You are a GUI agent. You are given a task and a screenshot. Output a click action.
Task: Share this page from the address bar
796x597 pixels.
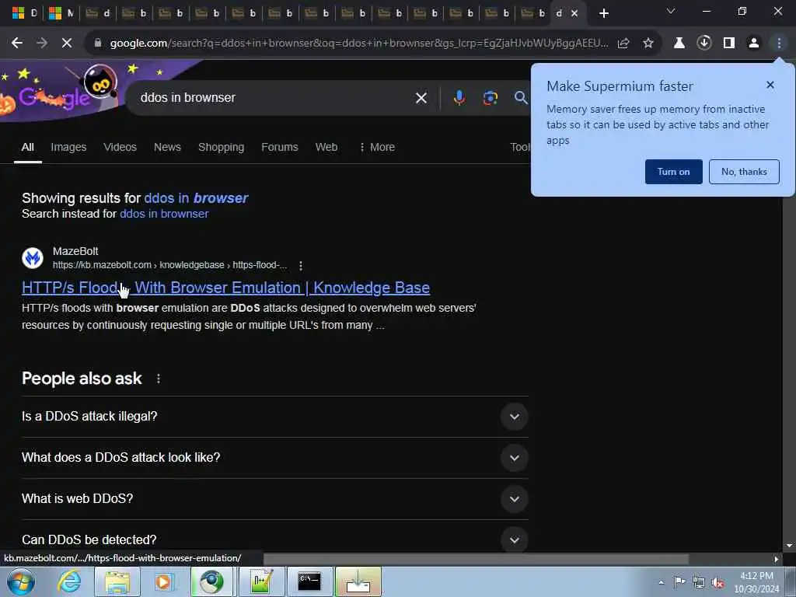click(623, 44)
